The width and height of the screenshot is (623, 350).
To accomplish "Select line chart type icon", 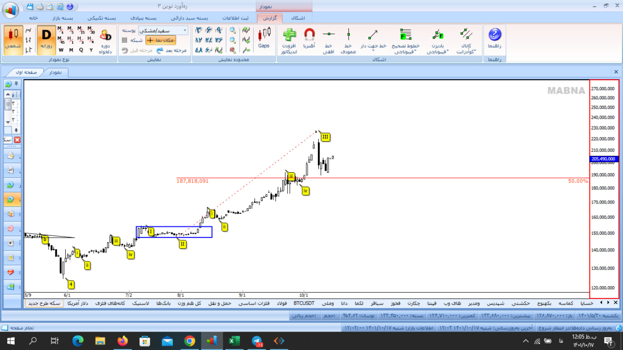I will click(x=28, y=30).
